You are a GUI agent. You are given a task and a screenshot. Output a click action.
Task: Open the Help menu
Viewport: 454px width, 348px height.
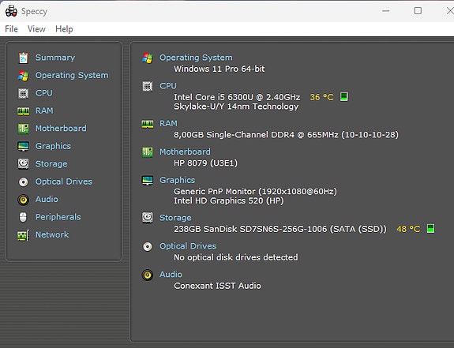tap(64, 29)
